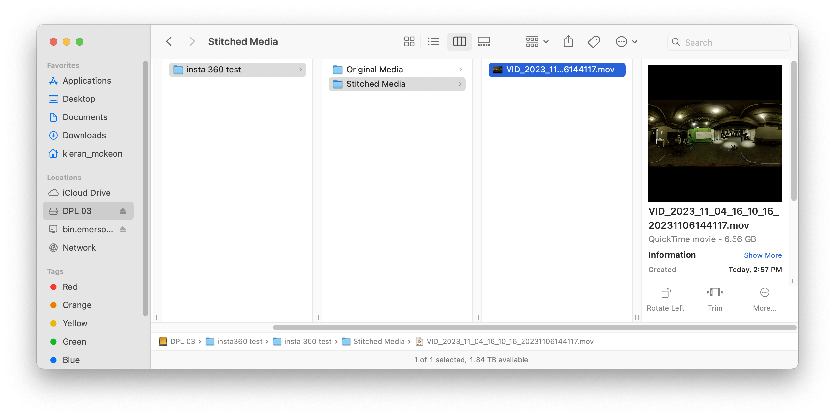
Task: Click insta360 test in path bar
Action: coord(234,341)
